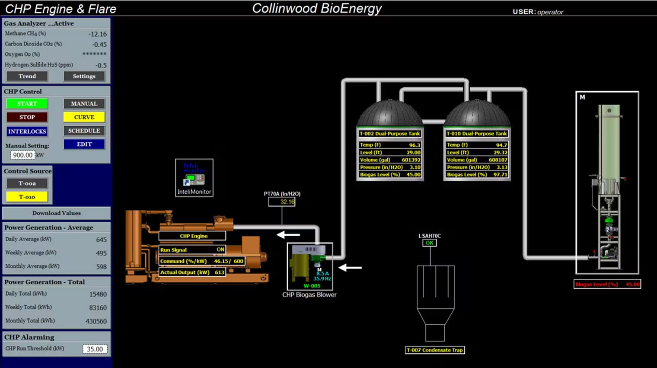The width and height of the screenshot is (657, 368).
Task: Select T-010 as control source
Action: [x=27, y=197]
